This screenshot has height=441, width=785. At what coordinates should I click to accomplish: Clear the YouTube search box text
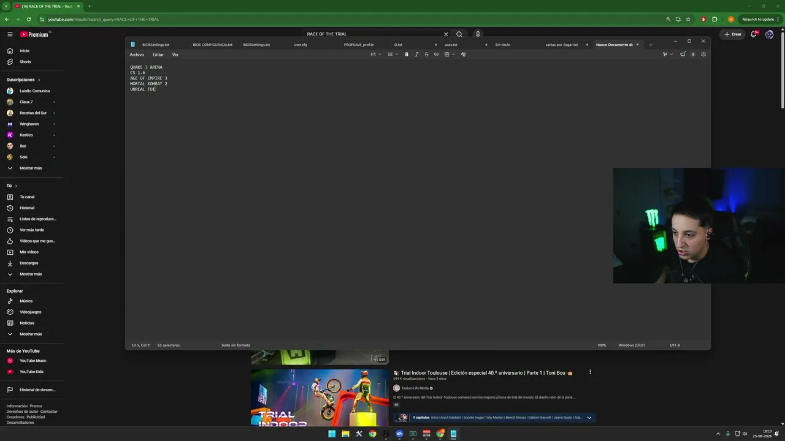click(x=446, y=34)
